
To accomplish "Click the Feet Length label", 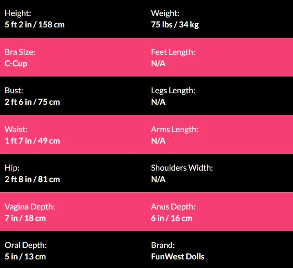I will (173, 52).
